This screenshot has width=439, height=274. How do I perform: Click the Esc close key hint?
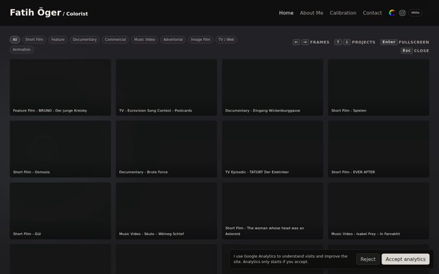point(407,51)
